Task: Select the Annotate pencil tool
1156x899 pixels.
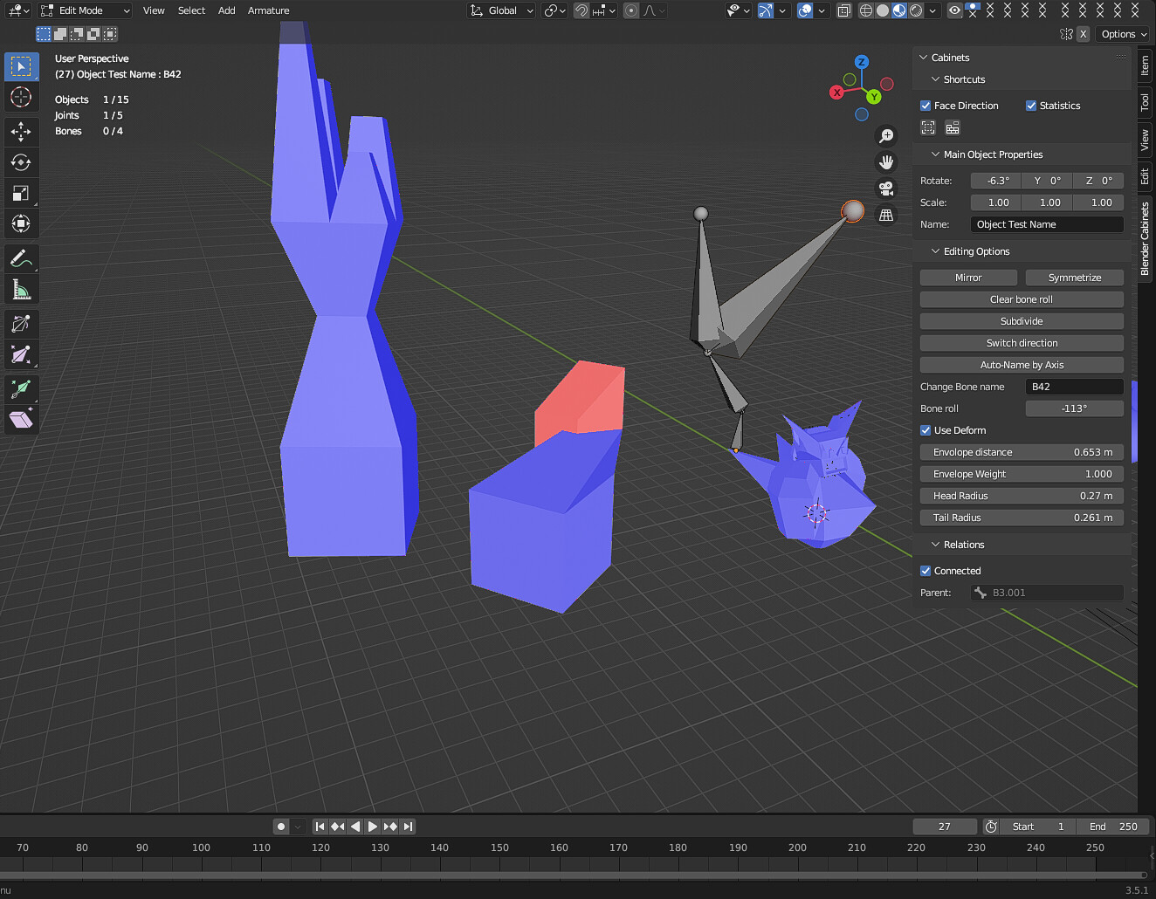Action: point(21,258)
